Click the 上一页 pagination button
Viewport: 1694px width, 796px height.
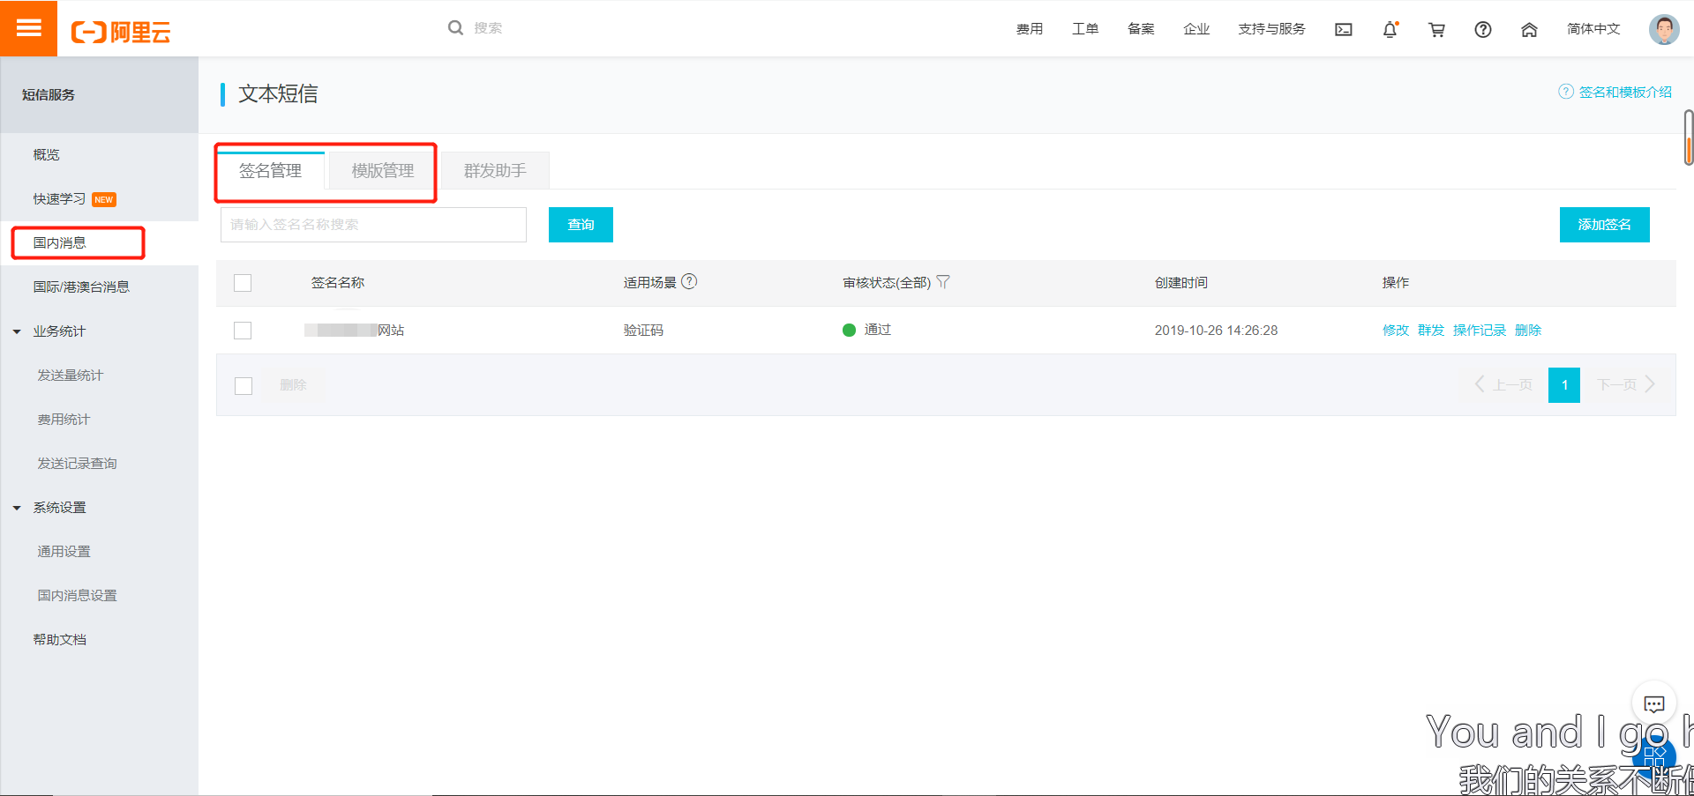point(1503,385)
